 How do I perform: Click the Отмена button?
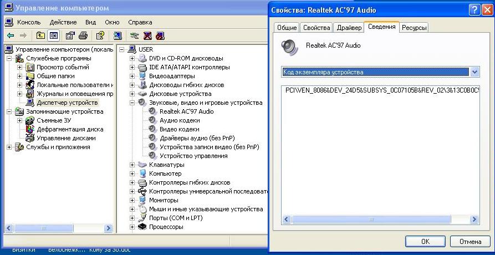471,242
